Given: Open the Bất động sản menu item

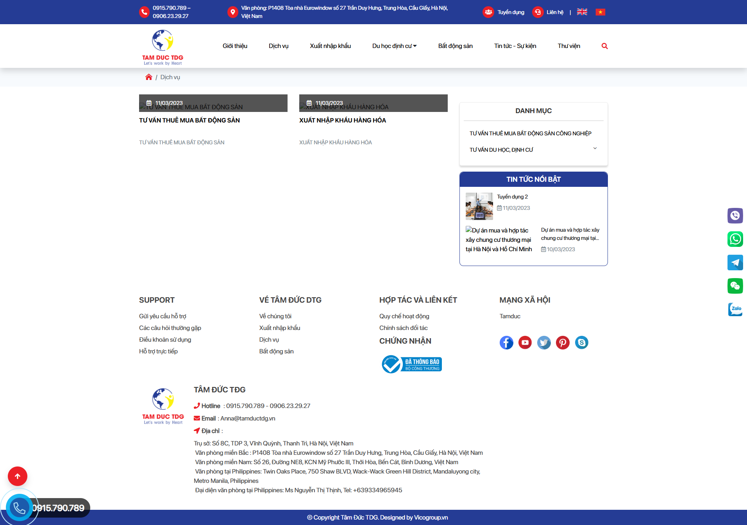Looking at the screenshot, I should pos(455,46).
